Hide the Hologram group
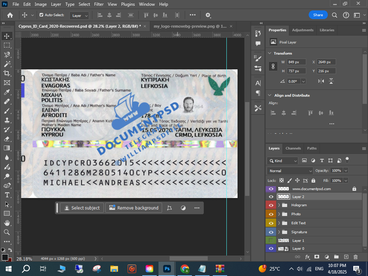This screenshot has width=368, height=276. pos(271,205)
